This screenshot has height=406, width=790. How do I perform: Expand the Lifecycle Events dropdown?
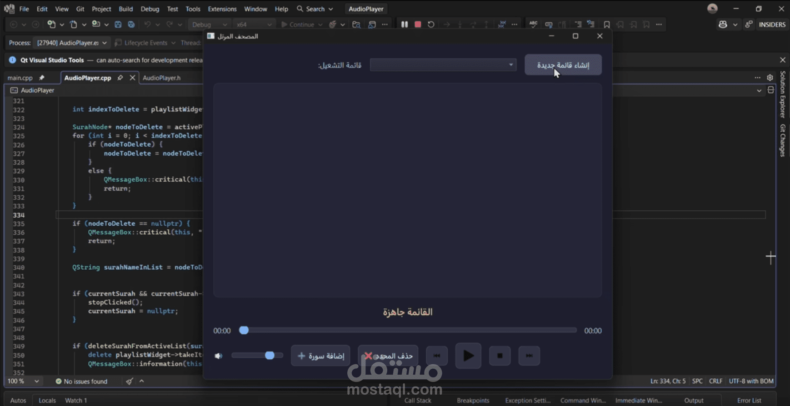pyautogui.click(x=173, y=43)
